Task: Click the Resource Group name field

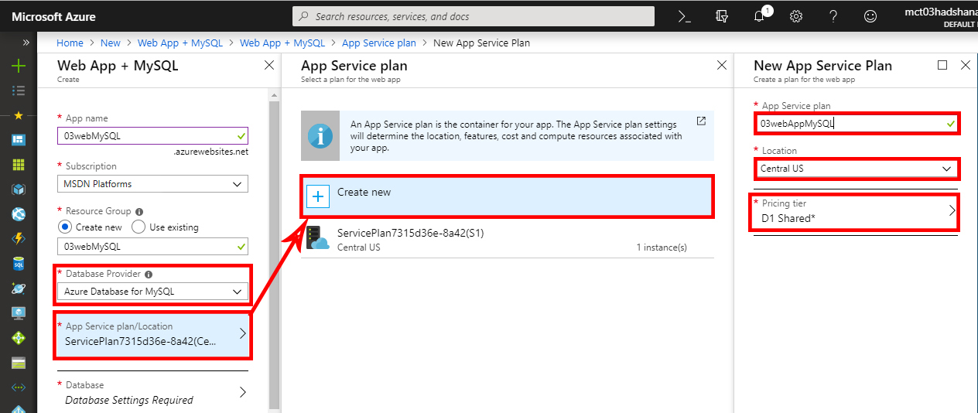Action: [x=152, y=246]
